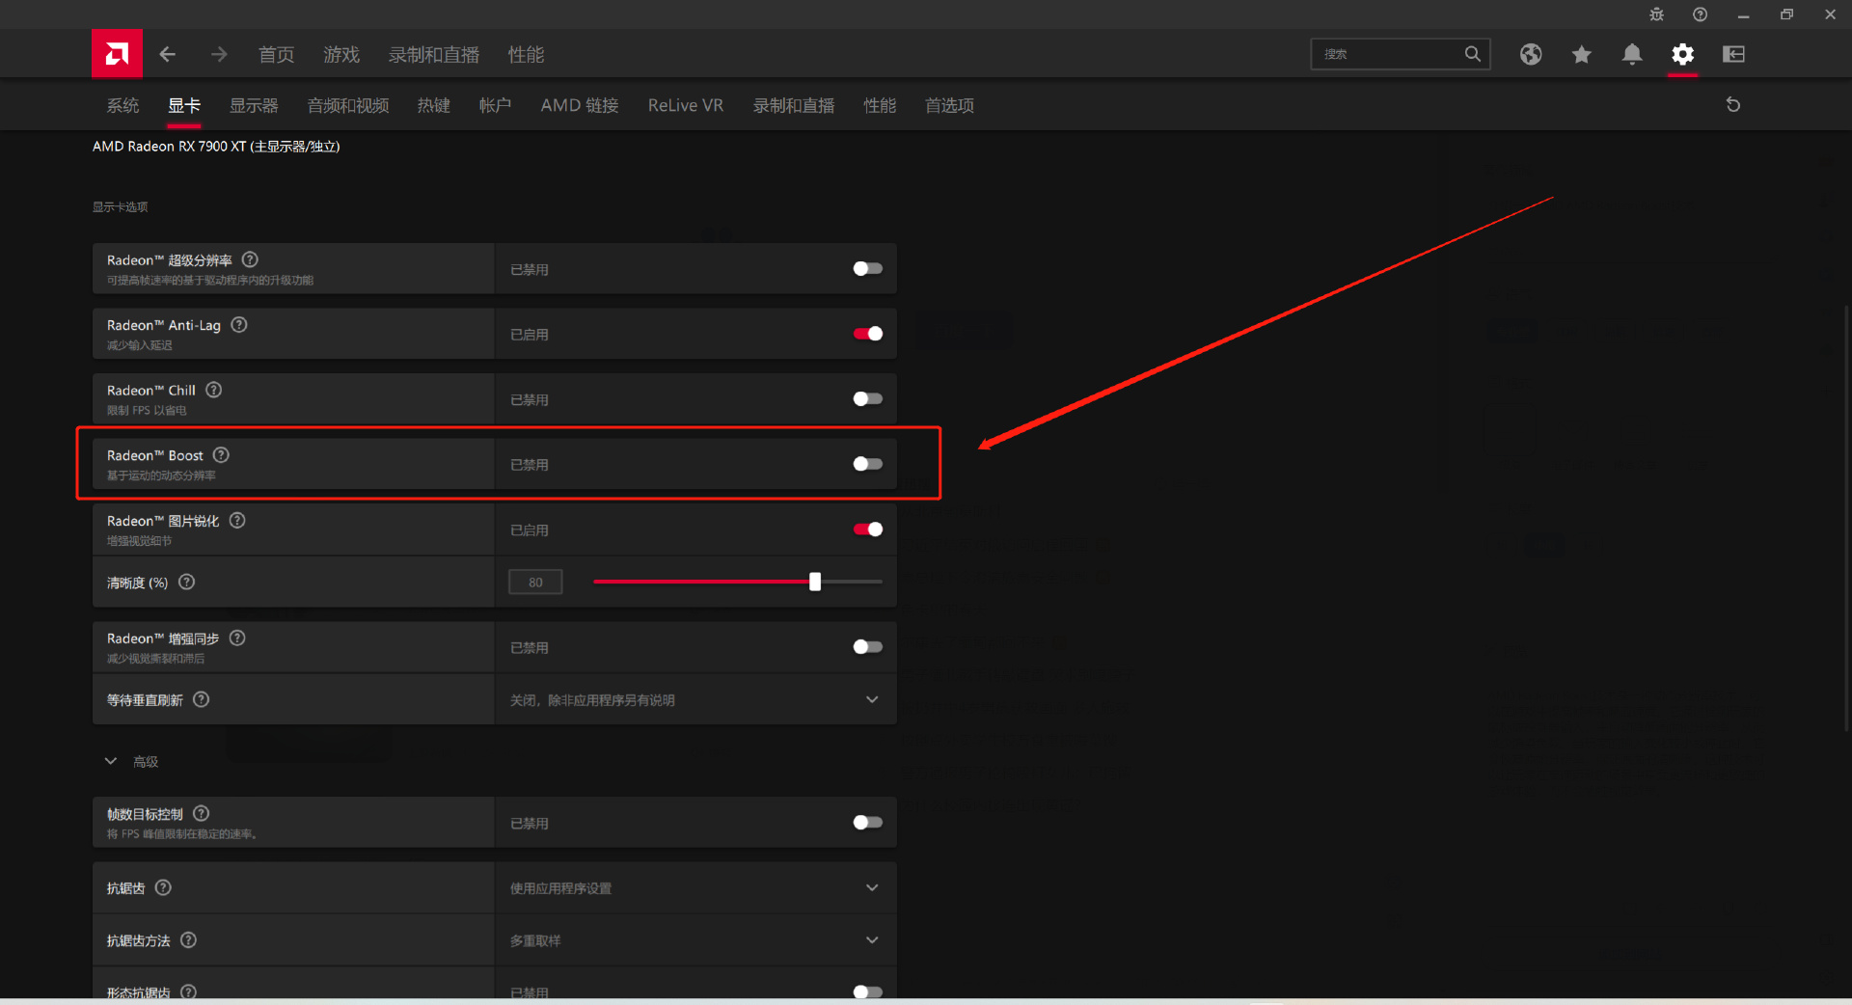Switch to the 热键 tab
Viewport: 1852px width, 1005px height.
coord(434,105)
